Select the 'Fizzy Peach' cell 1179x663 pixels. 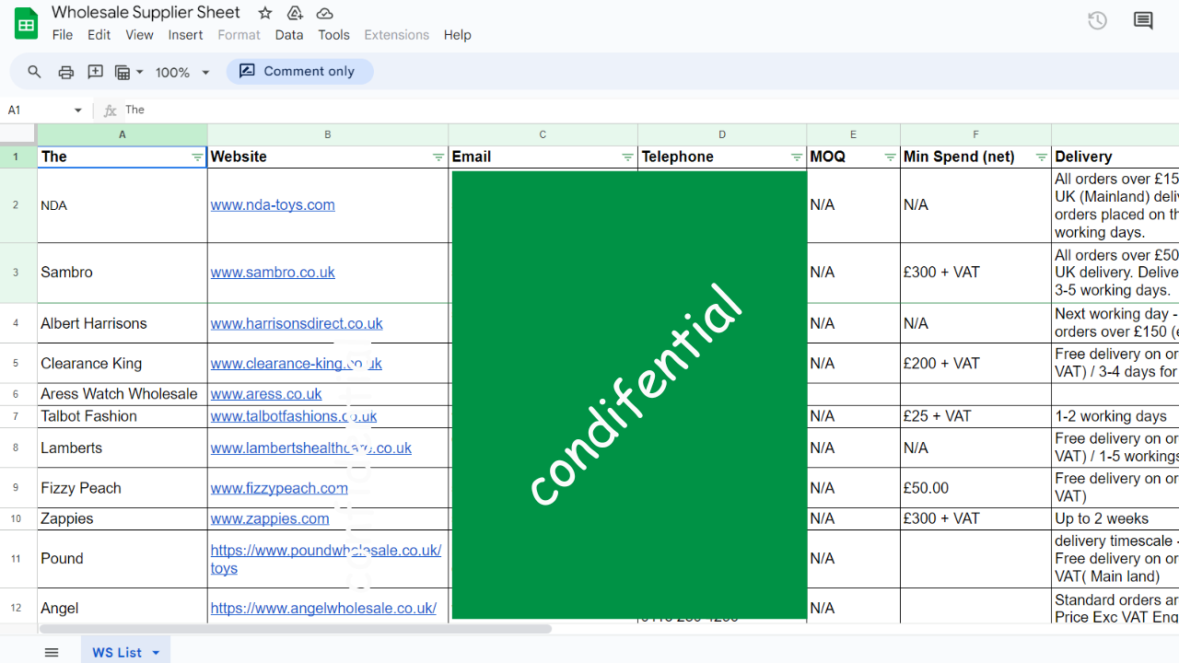point(123,488)
